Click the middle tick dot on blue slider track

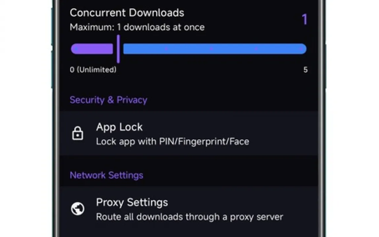pyautogui.click(x=211, y=49)
